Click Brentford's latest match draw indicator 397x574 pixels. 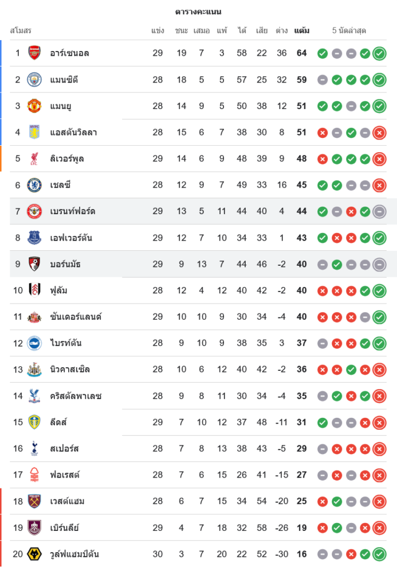pos(379,211)
